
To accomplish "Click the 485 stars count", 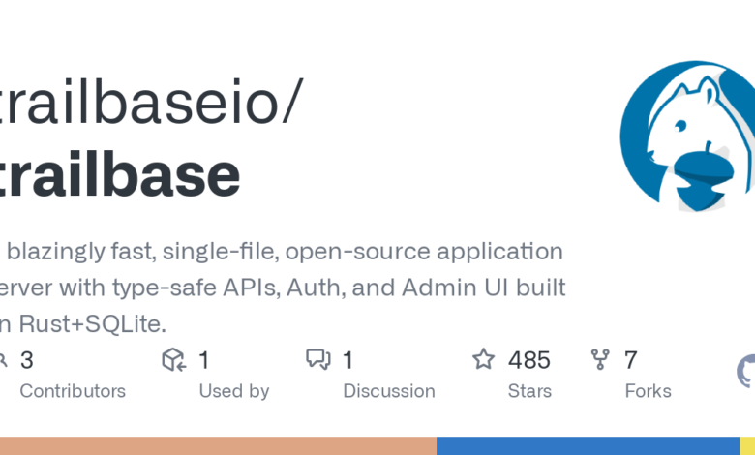I will coord(528,360).
